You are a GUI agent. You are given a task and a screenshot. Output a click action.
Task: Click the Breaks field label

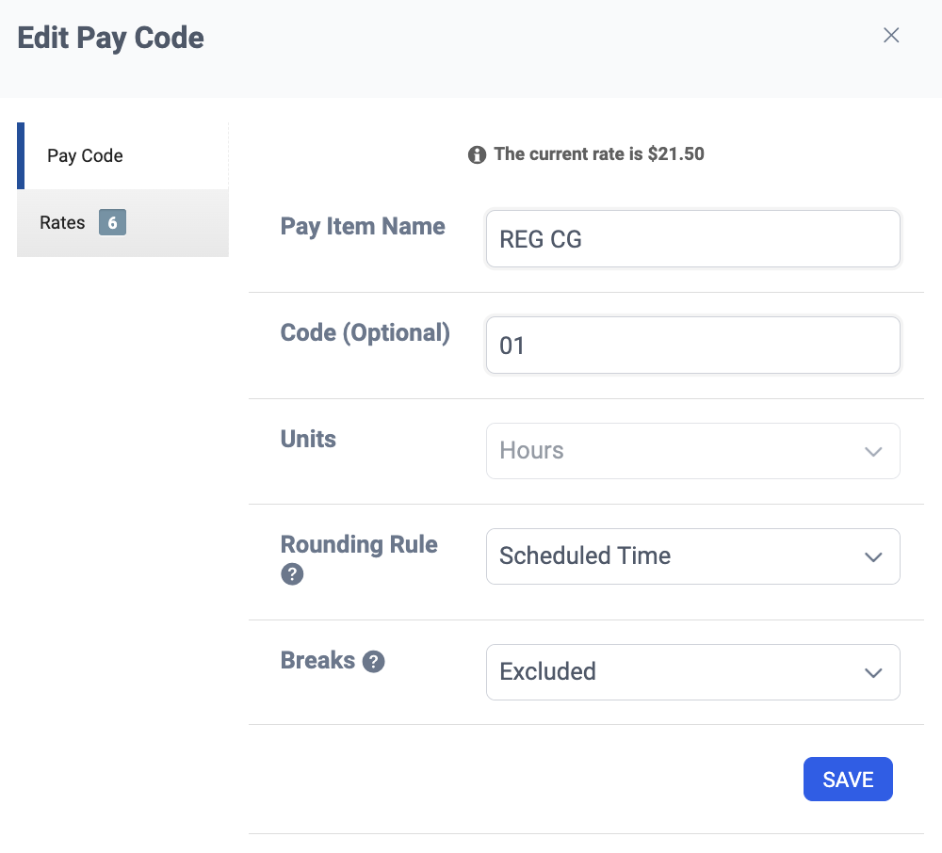(317, 660)
